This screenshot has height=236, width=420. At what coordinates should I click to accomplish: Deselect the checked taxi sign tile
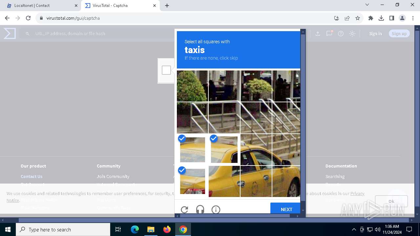tap(224, 149)
